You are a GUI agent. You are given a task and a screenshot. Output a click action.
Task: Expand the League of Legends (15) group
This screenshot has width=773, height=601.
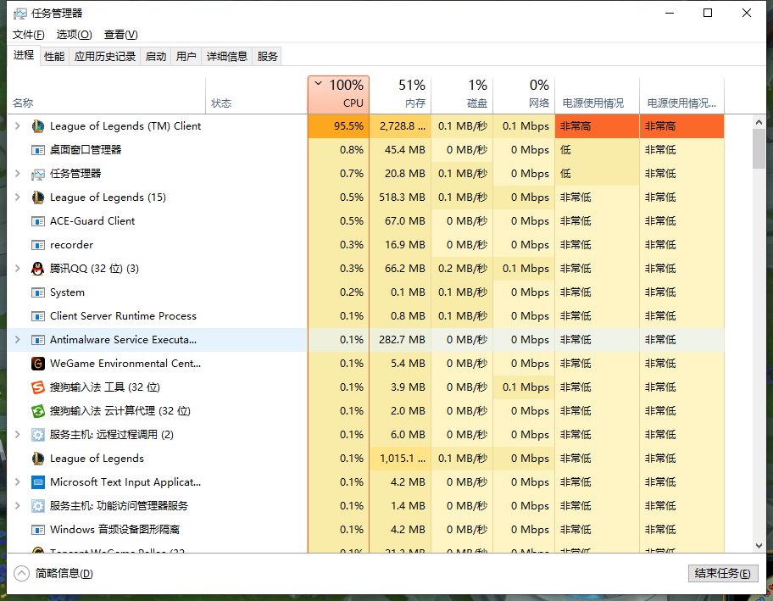[x=18, y=198]
